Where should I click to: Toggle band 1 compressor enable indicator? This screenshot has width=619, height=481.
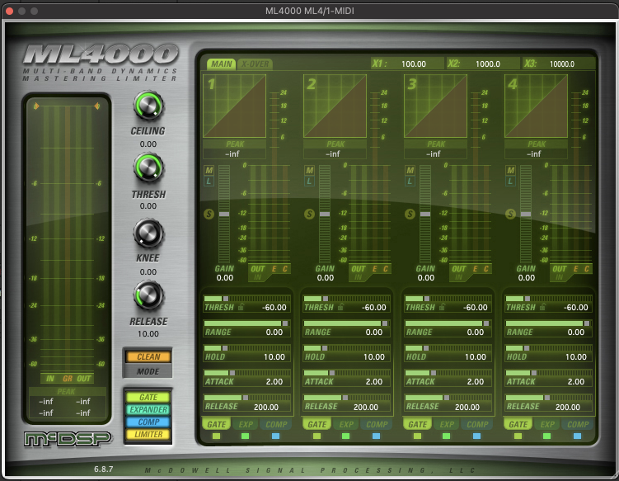[x=275, y=436]
